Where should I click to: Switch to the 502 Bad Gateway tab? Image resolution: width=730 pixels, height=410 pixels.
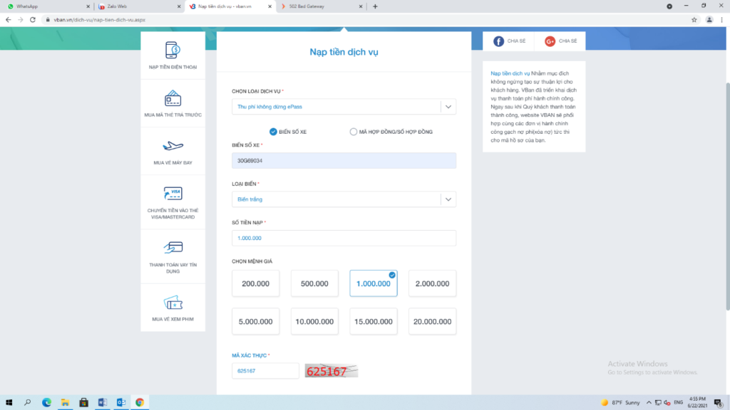317,6
